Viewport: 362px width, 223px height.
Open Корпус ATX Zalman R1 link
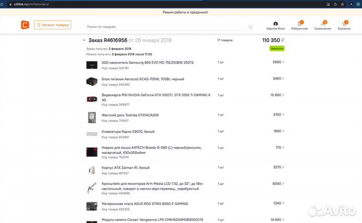point(126,168)
